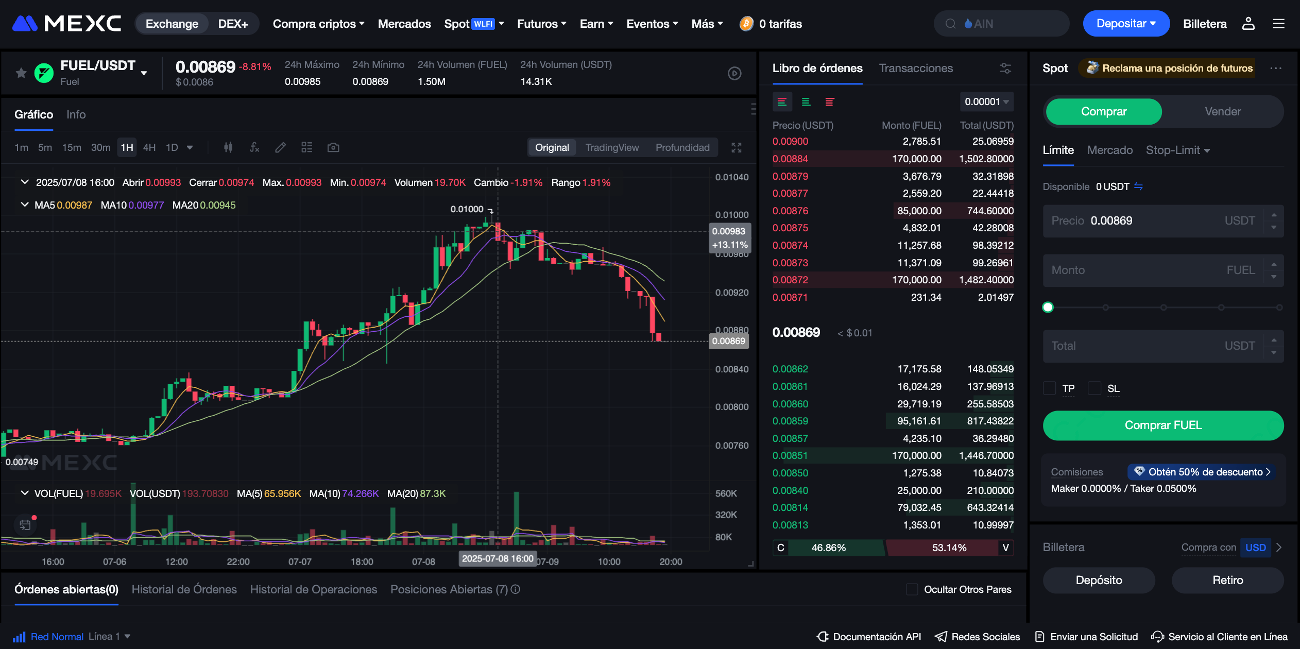Image resolution: width=1300 pixels, height=649 pixels.
Task: Expand chart to fullscreen
Action: point(737,148)
